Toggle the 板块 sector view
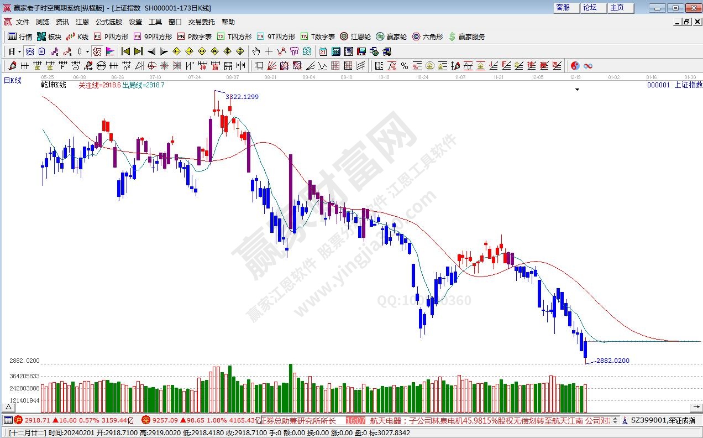 (x=49, y=36)
